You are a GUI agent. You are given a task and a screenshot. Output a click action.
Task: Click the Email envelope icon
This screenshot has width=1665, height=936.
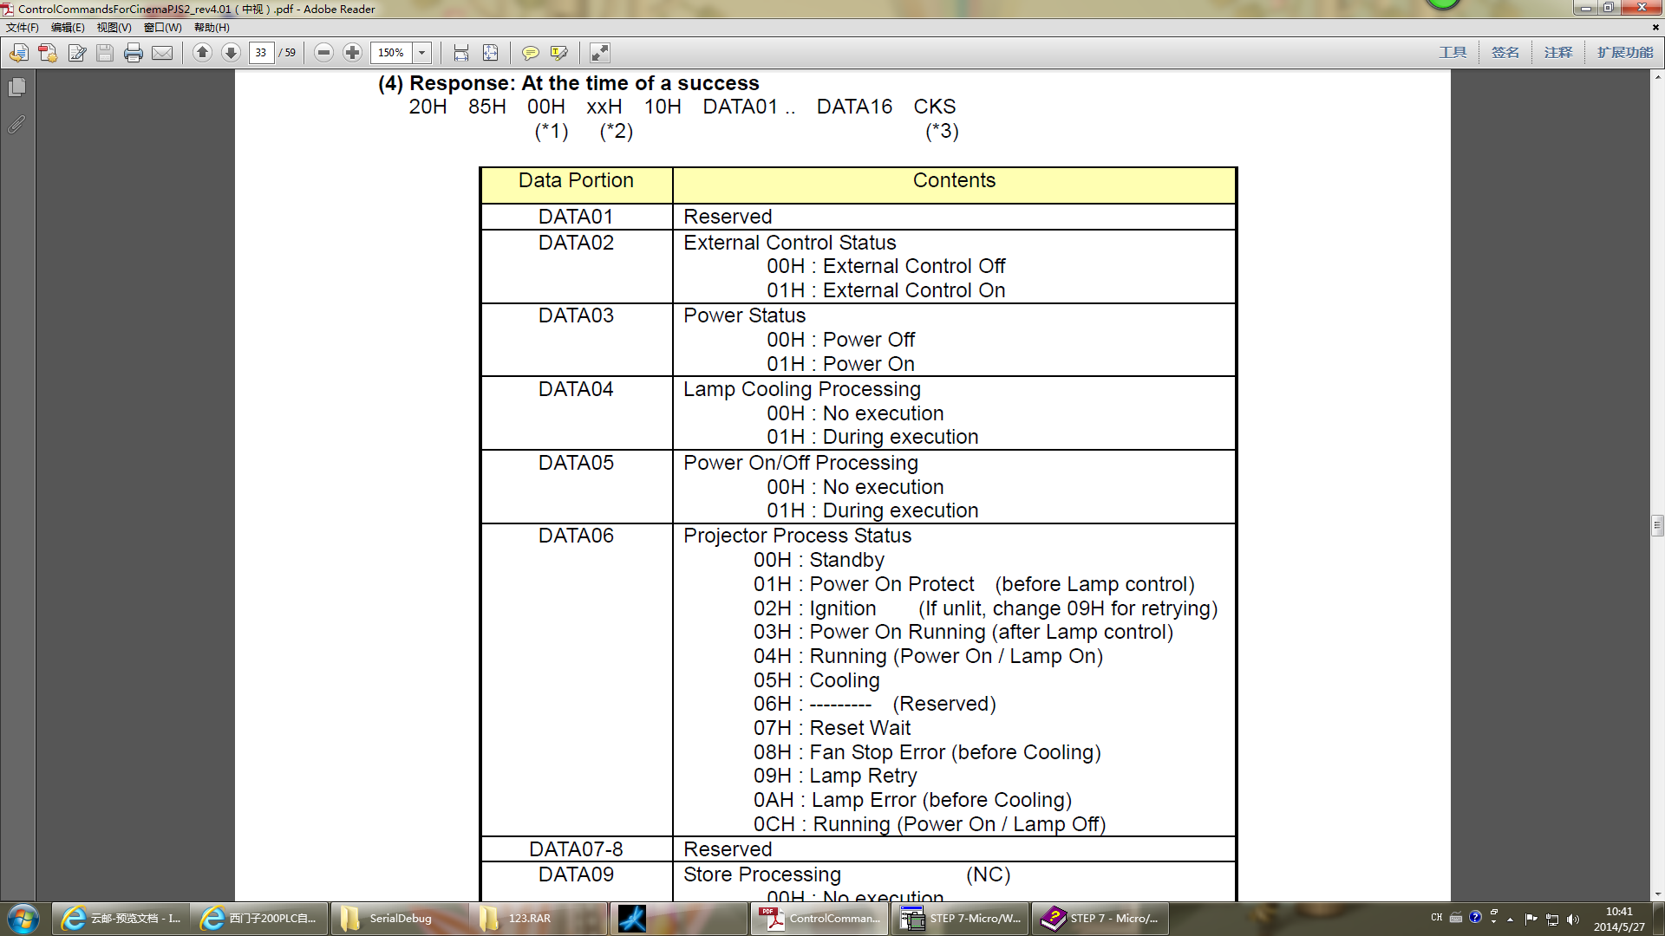click(x=162, y=53)
